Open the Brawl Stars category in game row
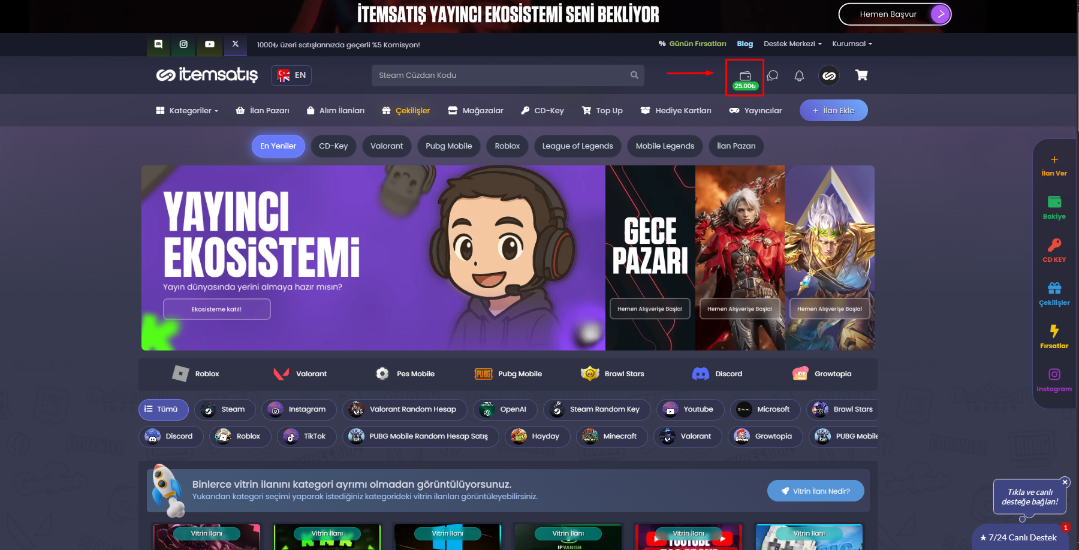The image size is (1079, 550). [x=613, y=374]
